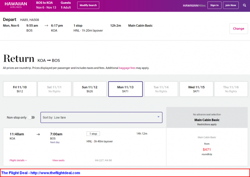This screenshot has width=250, height=177.
Task: Click the Modify Search button
Action: pyautogui.click(x=88, y=5)
